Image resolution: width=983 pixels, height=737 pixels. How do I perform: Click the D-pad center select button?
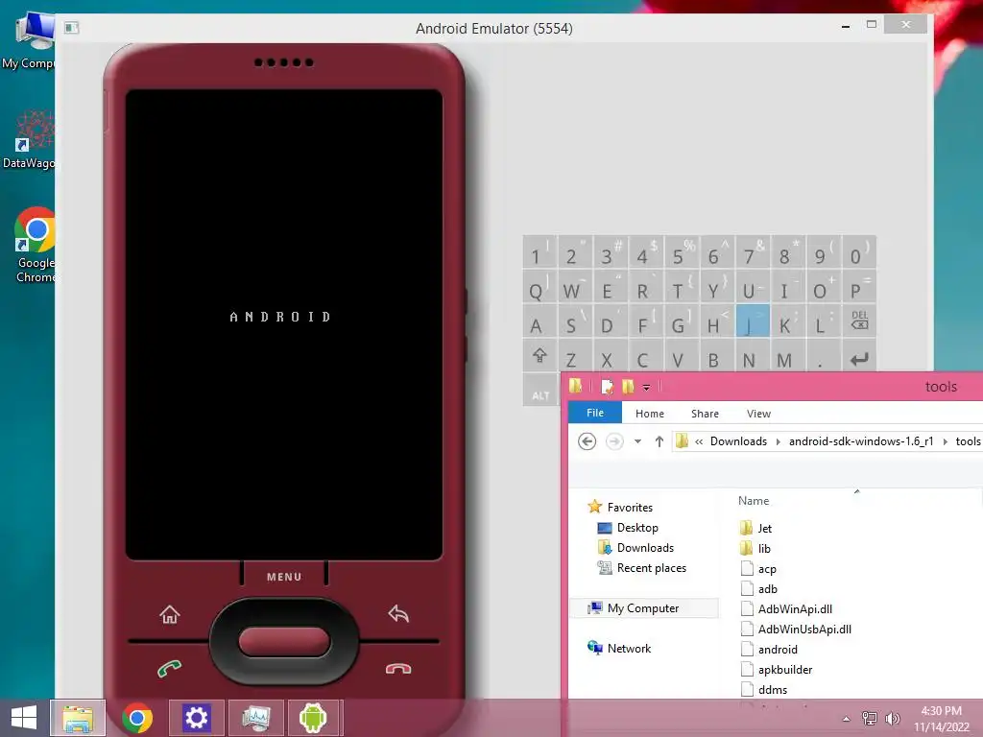tap(284, 642)
